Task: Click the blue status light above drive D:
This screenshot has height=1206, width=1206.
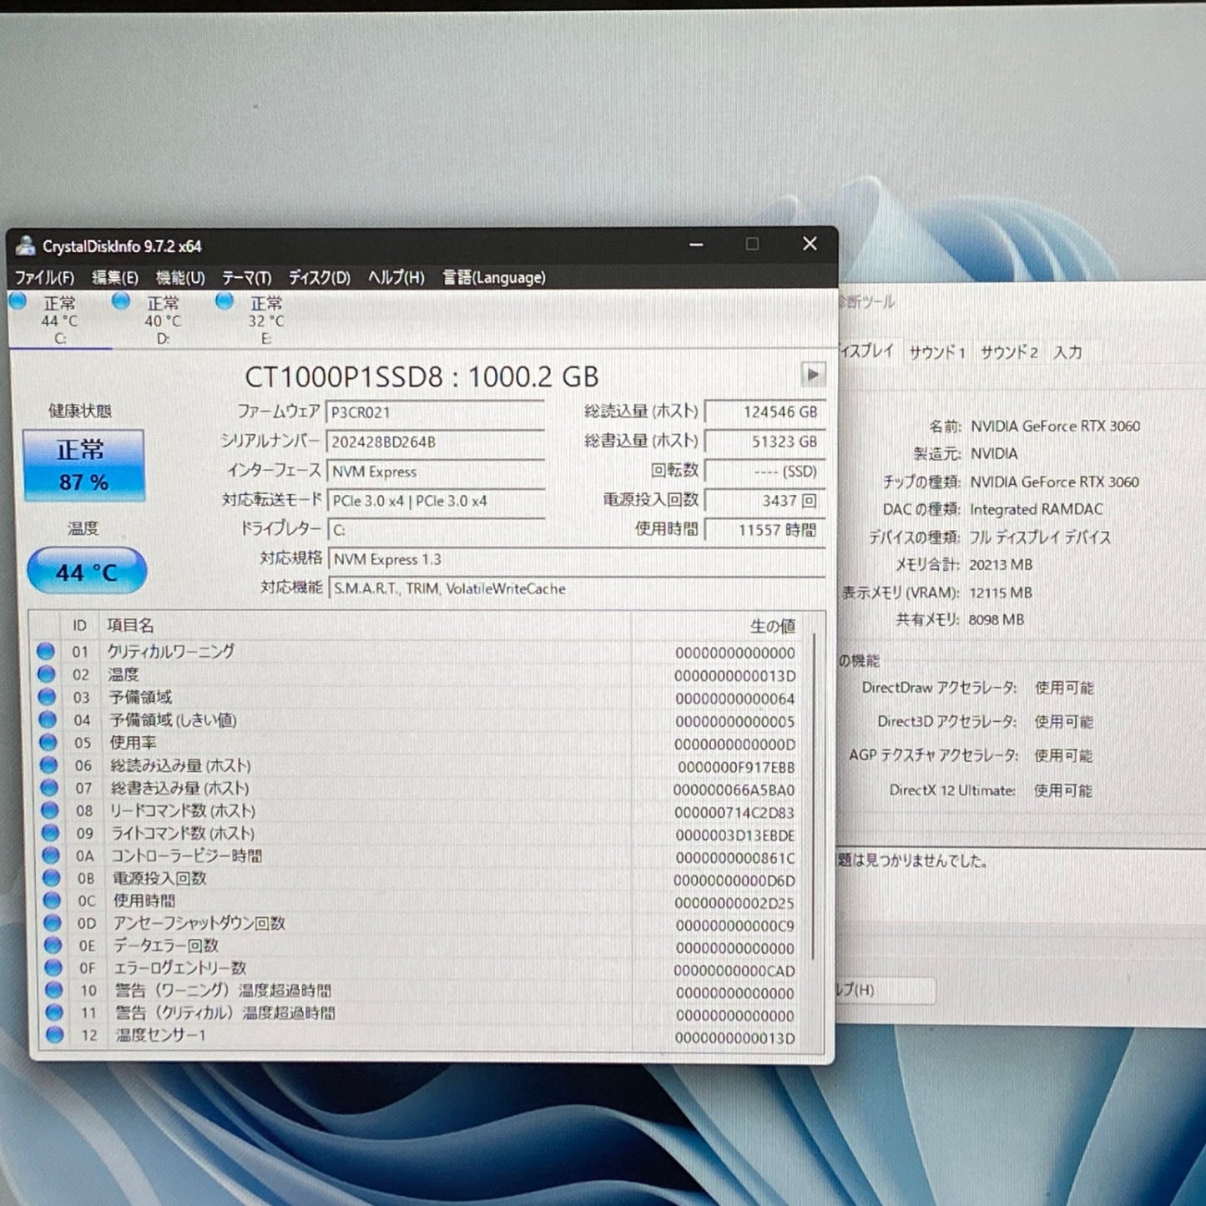Action: 122,302
